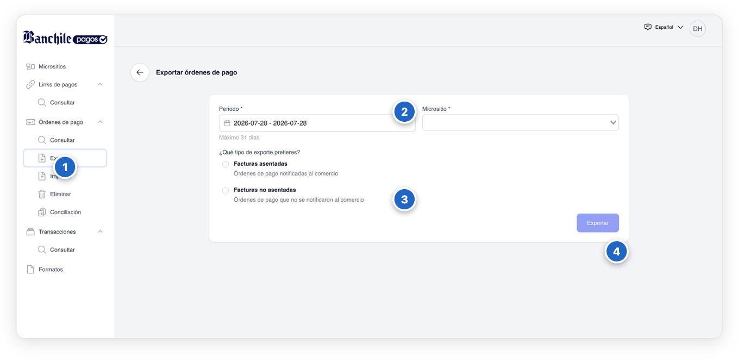Open the Periodo date range field
Viewport: 738px width, 362px height.
coord(317,123)
